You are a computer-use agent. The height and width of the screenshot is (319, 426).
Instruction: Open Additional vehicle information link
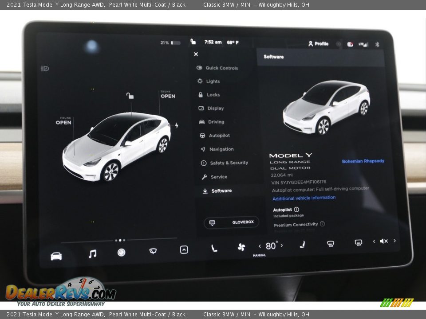(304, 198)
